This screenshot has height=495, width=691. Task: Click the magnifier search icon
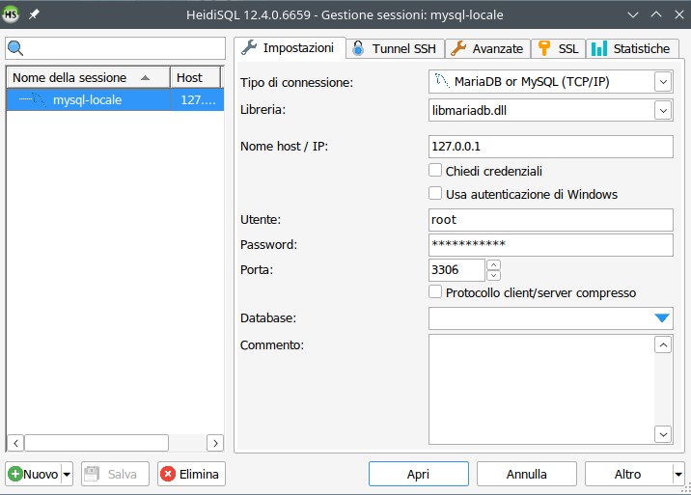[x=15, y=48]
